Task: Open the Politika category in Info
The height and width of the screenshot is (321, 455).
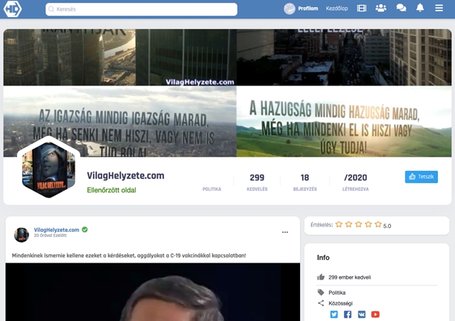Action: tap(337, 293)
